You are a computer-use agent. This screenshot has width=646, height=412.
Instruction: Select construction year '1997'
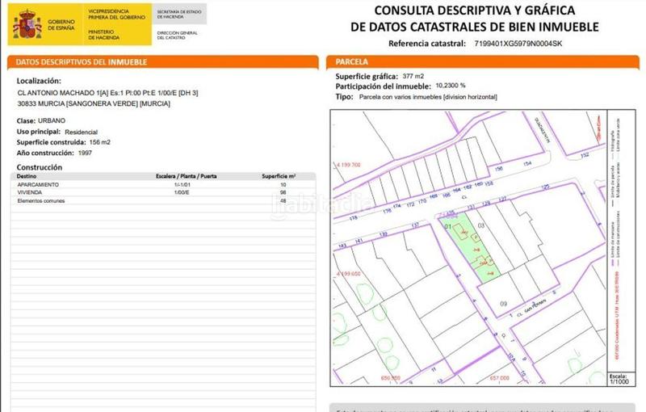tap(85, 153)
